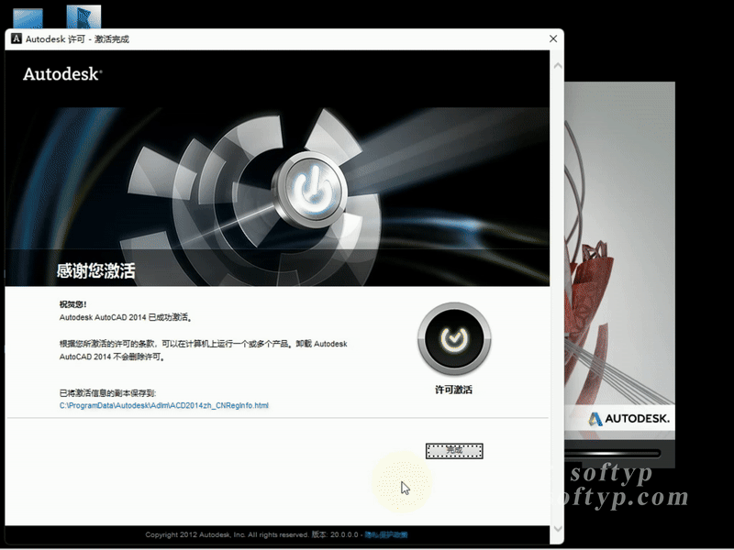The width and height of the screenshot is (734, 550).
Task: Click the 许可激活 checkmark icon
Action: (x=454, y=338)
